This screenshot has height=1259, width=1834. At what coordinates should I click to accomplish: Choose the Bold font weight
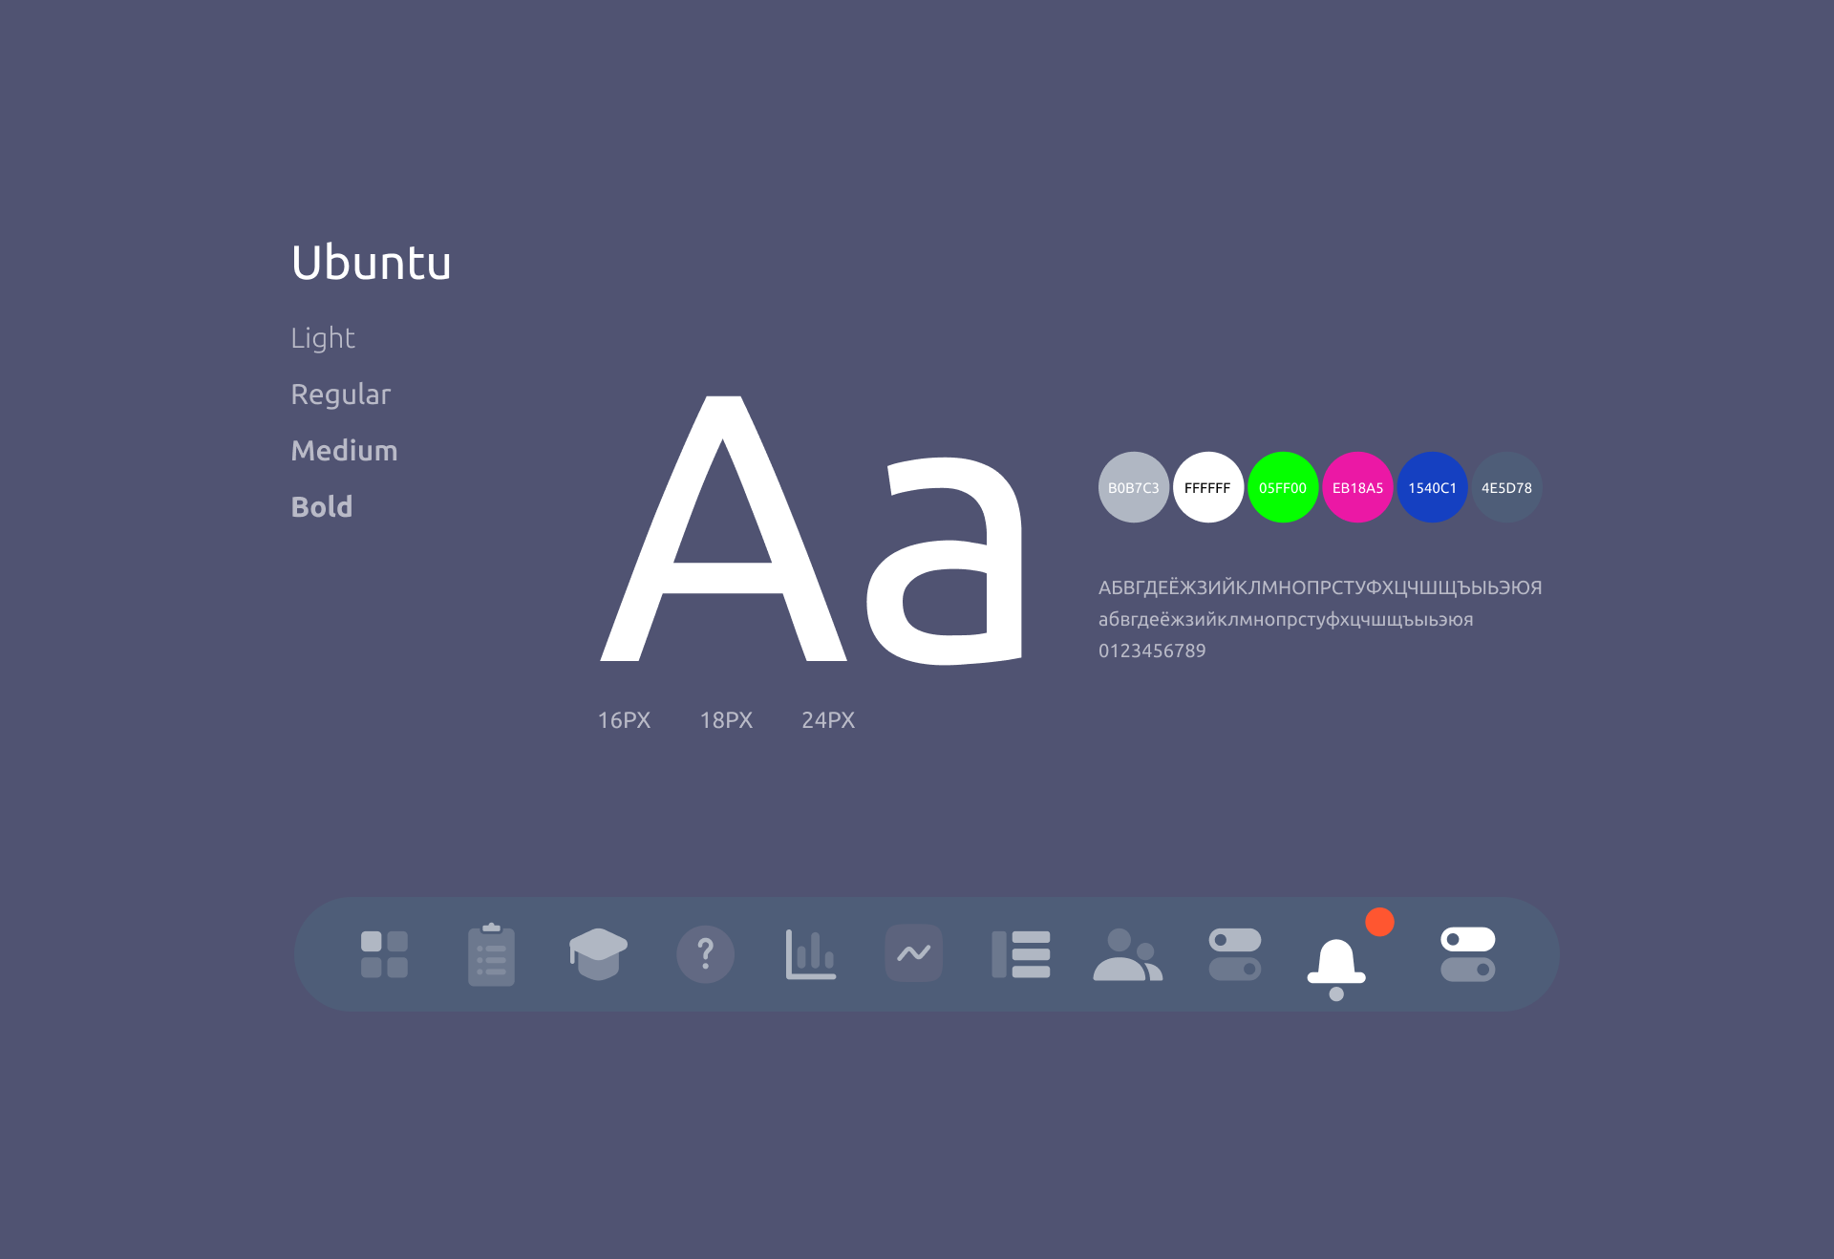322,507
